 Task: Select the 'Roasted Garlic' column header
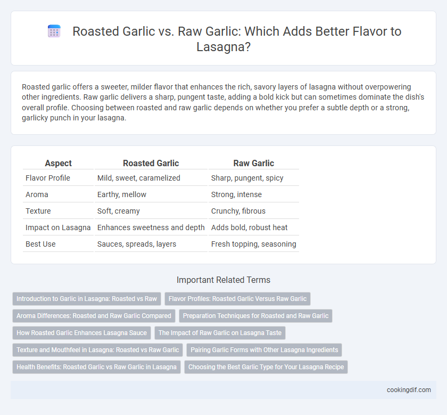coord(151,163)
